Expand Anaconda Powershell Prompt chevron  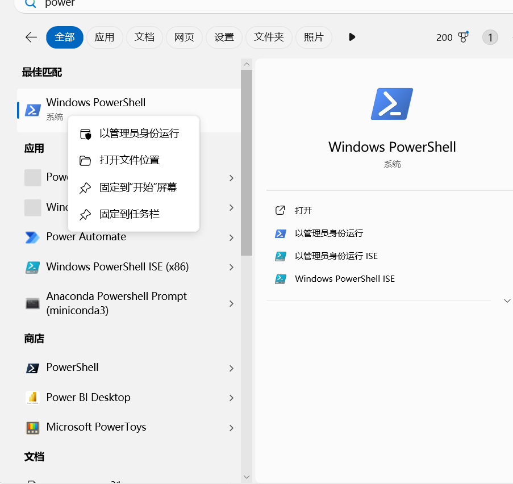[231, 304]
